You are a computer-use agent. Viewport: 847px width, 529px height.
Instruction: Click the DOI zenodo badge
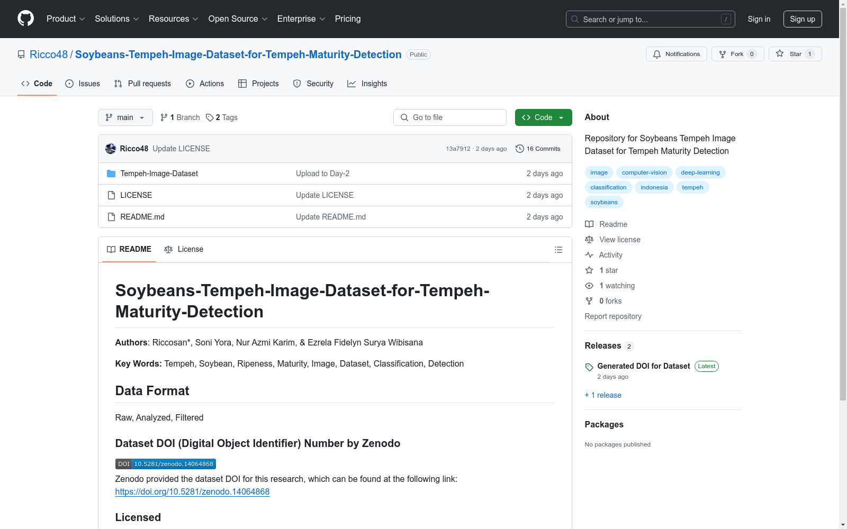pyautogui.click(x=166, y=464)
